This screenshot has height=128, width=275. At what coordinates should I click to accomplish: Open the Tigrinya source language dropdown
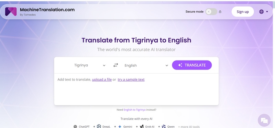[x=90, y=65]
